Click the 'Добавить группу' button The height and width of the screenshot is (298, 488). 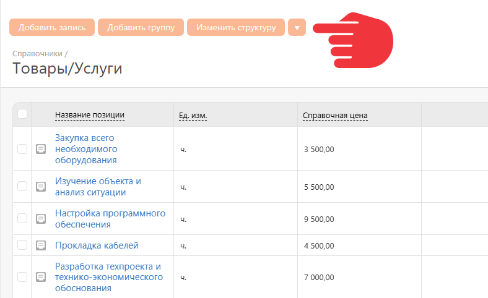[x=141, y=27]
